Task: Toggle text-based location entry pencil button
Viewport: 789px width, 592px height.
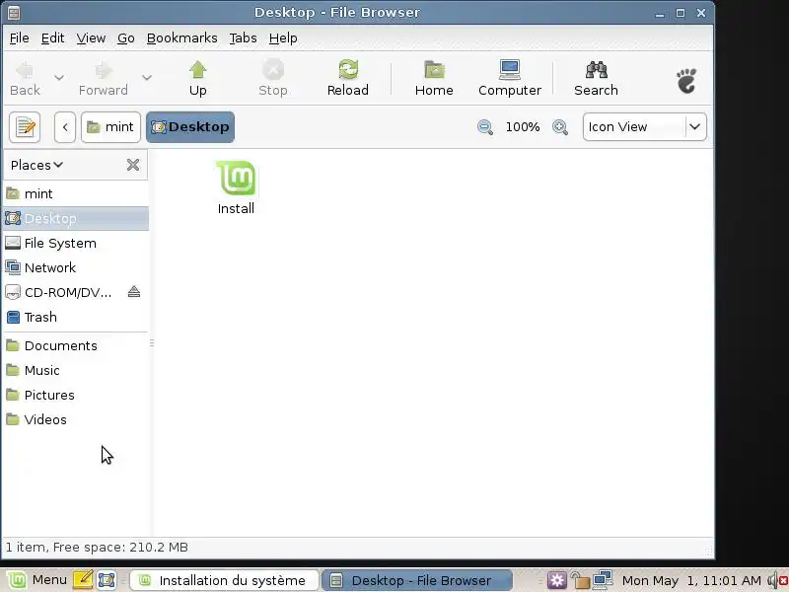Action: (25, 127)
